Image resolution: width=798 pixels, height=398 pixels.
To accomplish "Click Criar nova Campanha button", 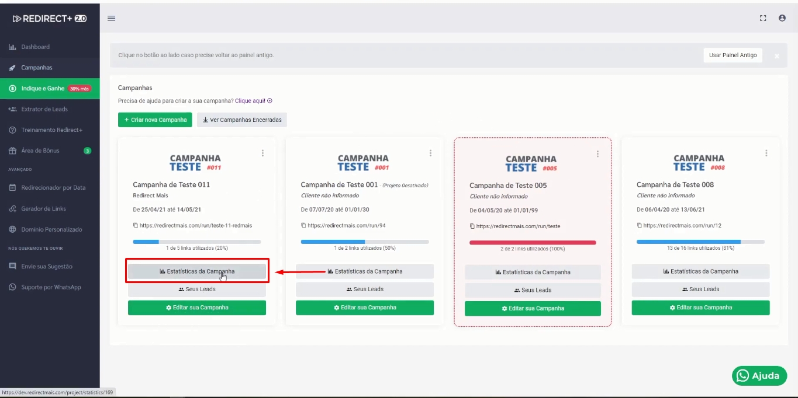I will click(x=155, y=120).
